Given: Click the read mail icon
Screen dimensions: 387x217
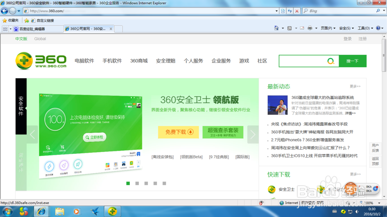Looking at the screenshot, I should pos(302,28).
